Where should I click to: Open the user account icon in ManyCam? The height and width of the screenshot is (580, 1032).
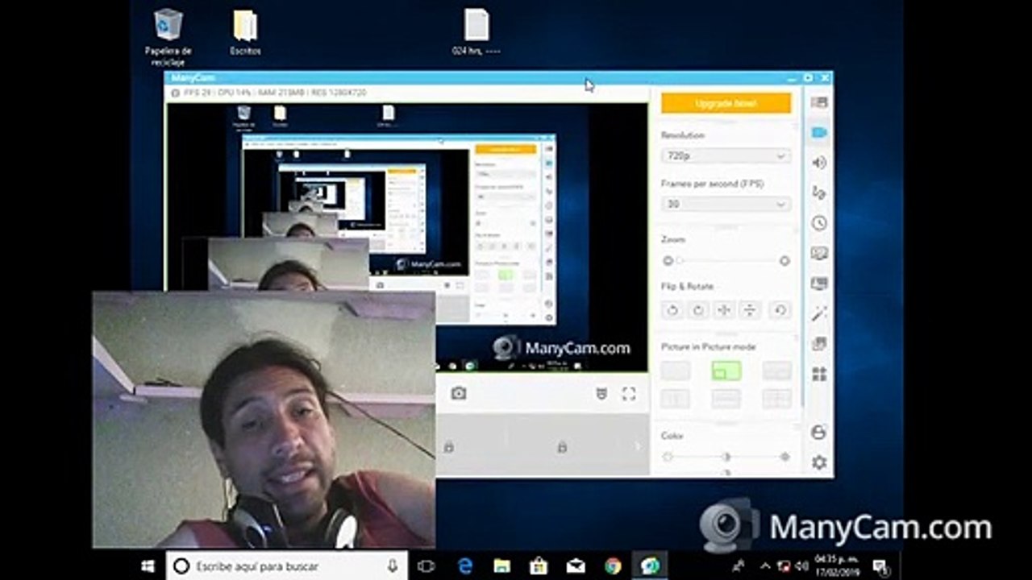click(x=819, y=433)
